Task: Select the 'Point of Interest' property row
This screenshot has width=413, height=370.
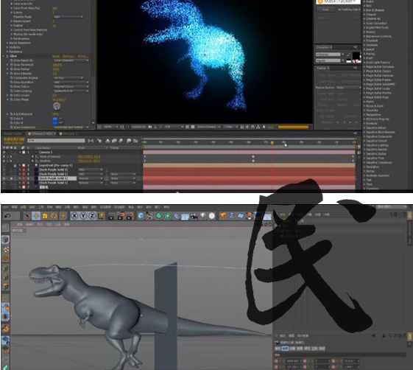Action: pyautogui.click(x=50, y=156)
